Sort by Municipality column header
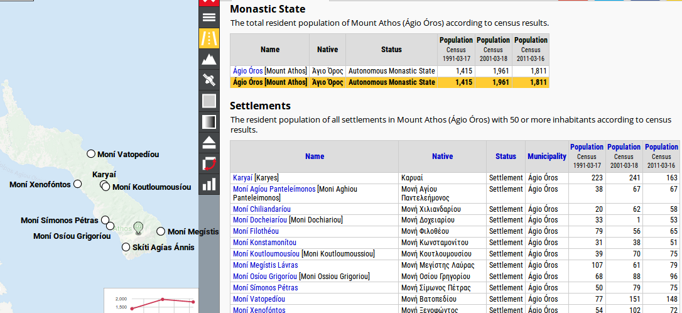682x313 pixels. pos(546,156)
